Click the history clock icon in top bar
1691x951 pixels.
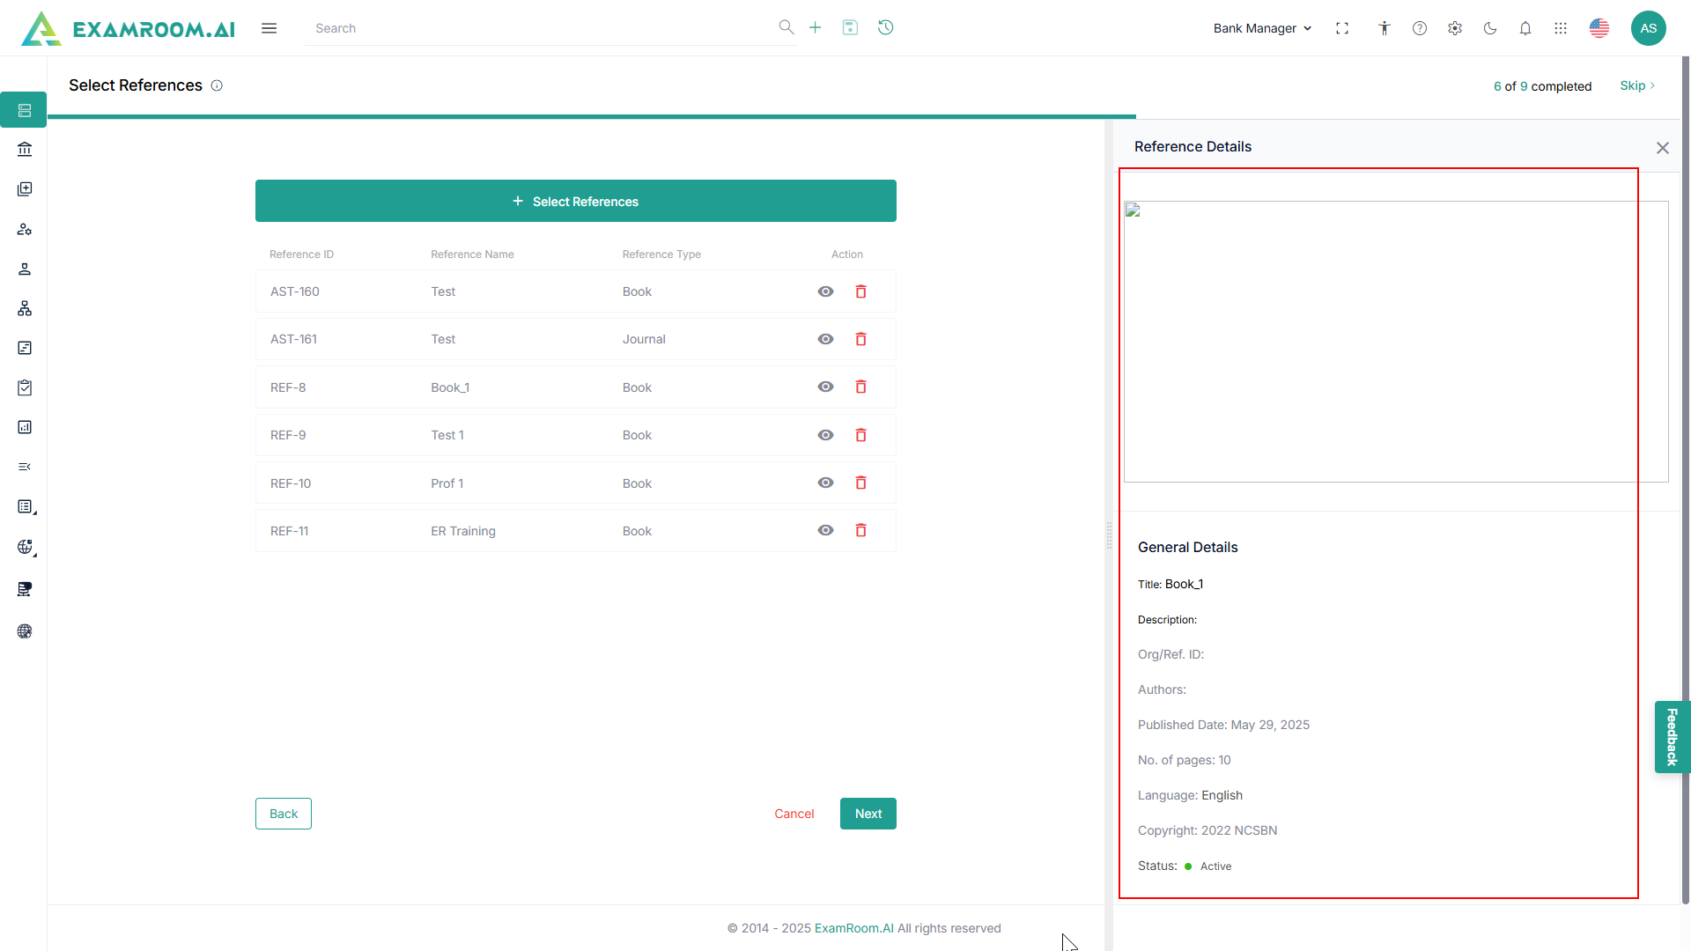pos(885,28)
